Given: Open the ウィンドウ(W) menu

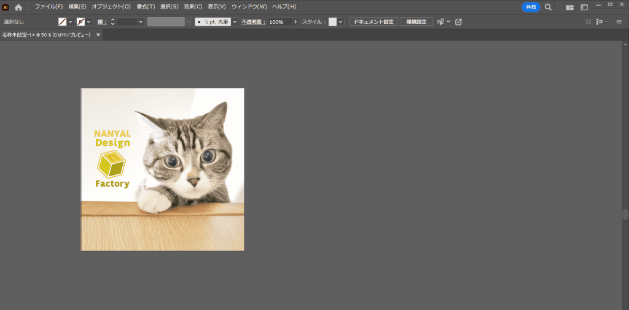Looking at the screenshot, I should (x=249, y=7).
